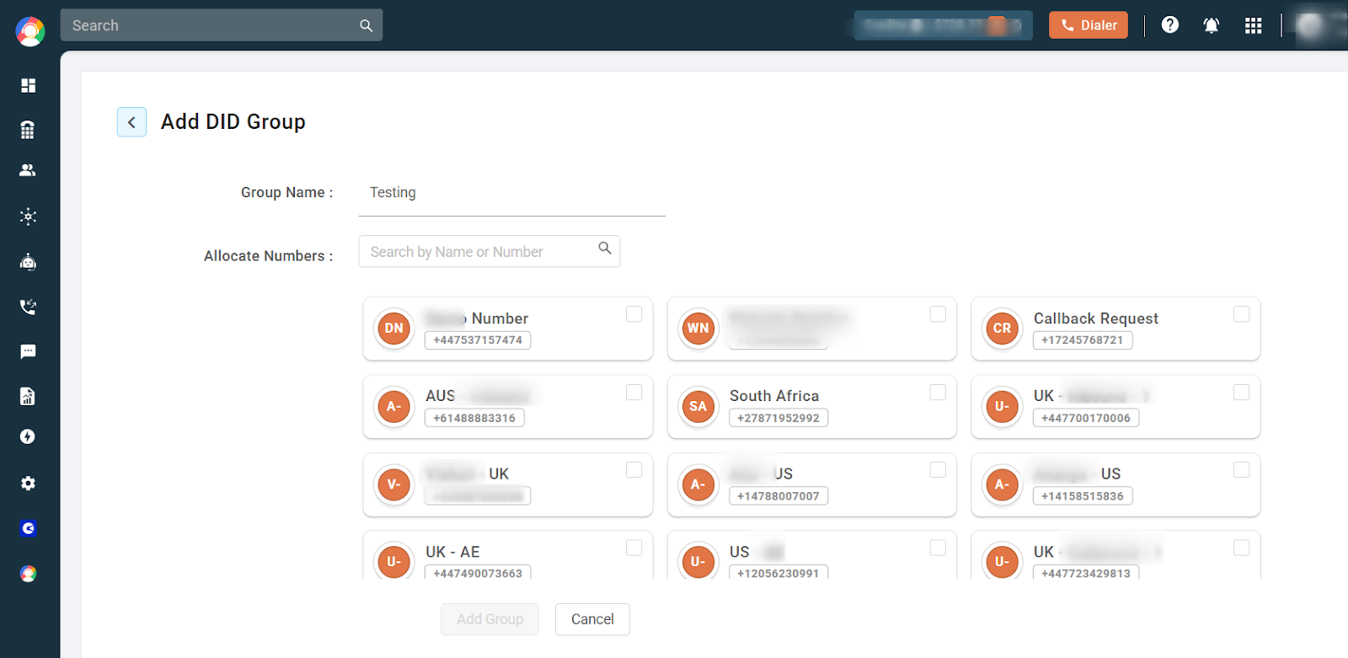This screenshot has width=1348, height=658.
Task: Click the Add Group button
Action: click(489, 619)
